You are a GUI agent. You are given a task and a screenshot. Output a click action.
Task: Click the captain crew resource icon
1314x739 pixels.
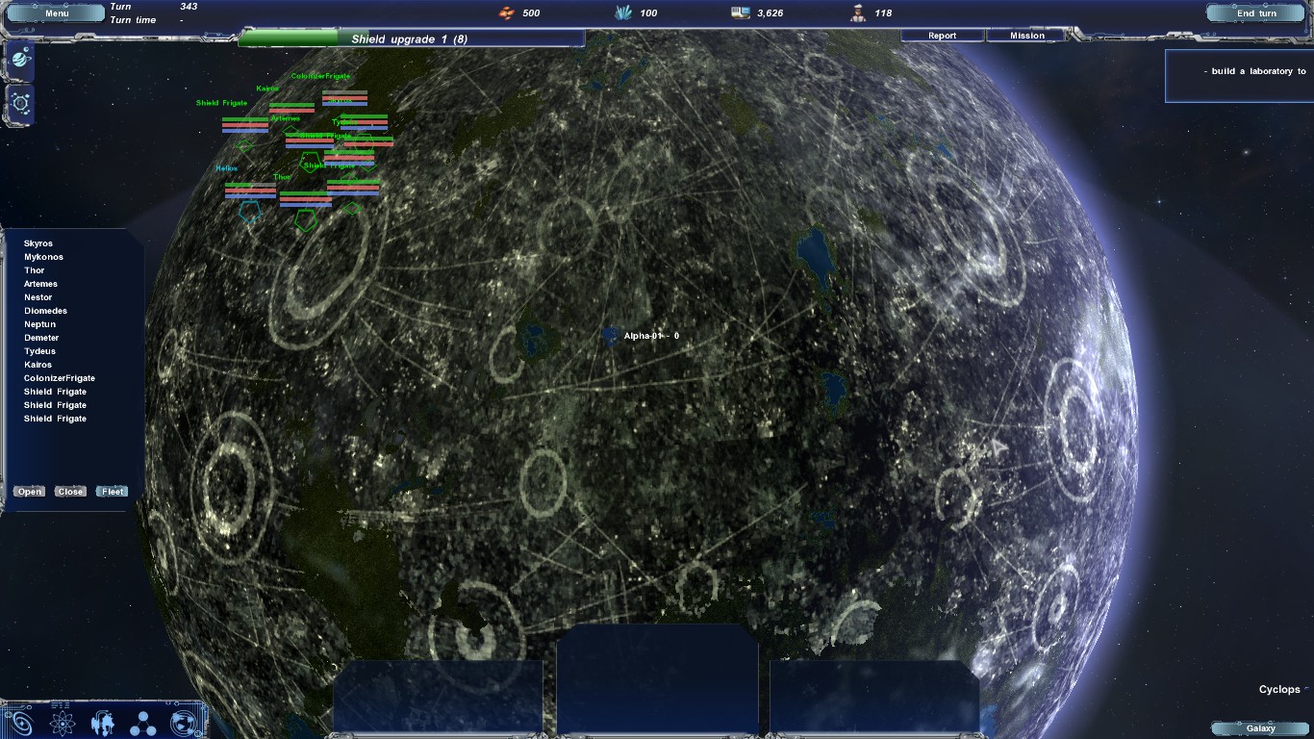point(858,13)
